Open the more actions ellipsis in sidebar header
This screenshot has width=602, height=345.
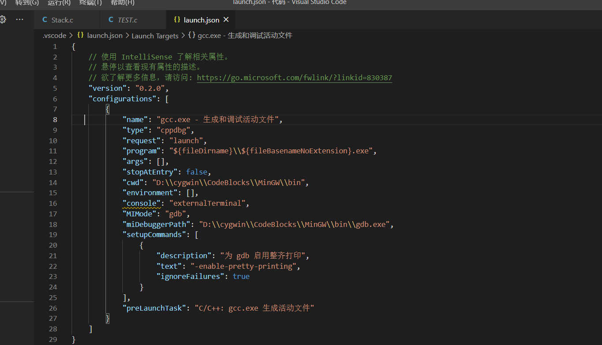19,19
